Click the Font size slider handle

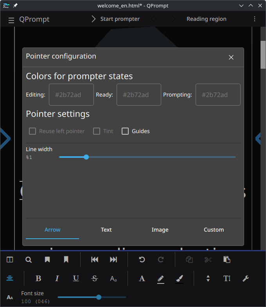[99, 297]
